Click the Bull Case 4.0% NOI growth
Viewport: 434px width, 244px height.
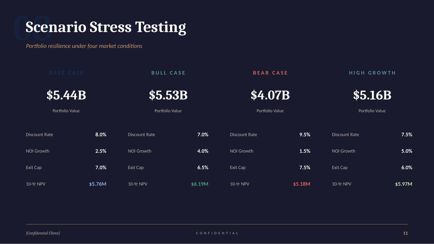tap(203, 151)
